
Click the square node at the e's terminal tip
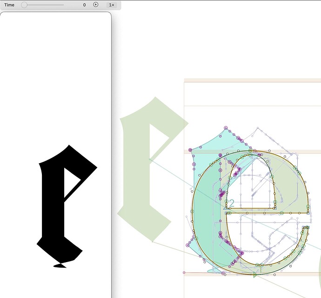point(308,228)
